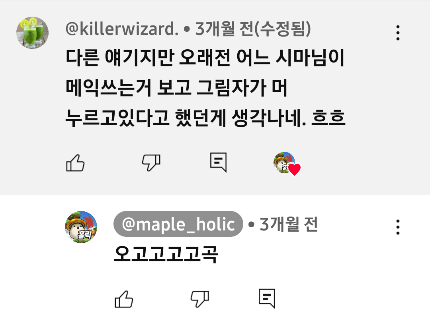
Task: Open the options menu for @maple_holic's reply
Action: 398,227
